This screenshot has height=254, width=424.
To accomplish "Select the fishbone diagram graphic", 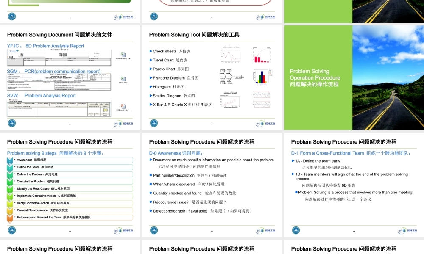I will [231, 77].
